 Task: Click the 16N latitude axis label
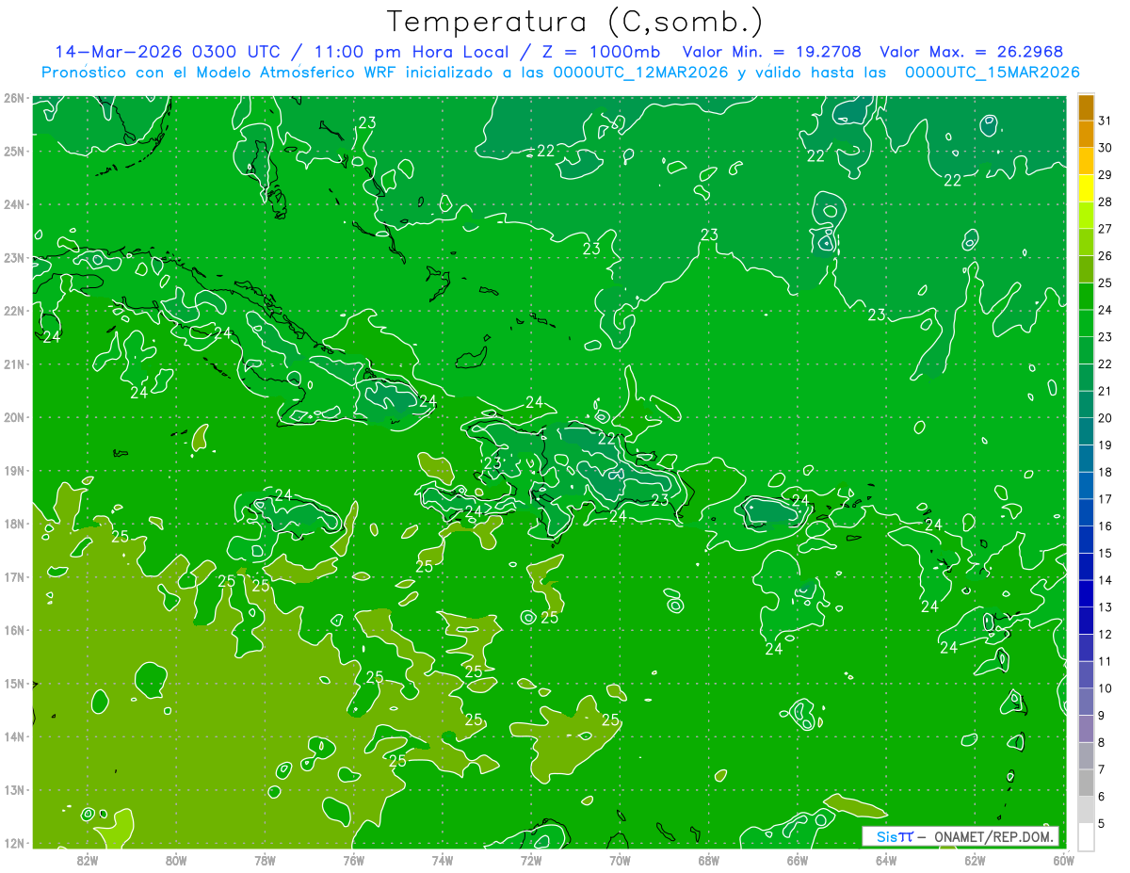coord(13,630)
